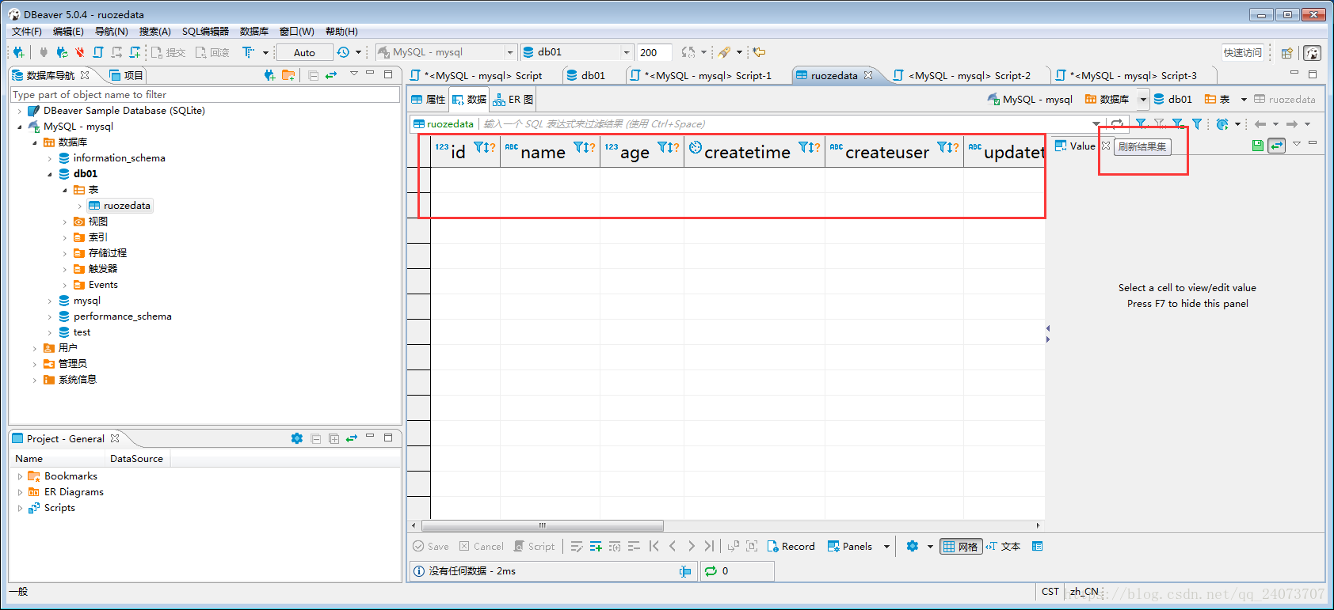Expand the DBeaver Sample Database node
1334x610 pixels.
tap(20, 111)
